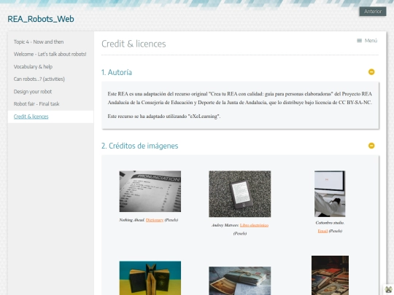Click the 2. Créditos de imágenes heading

[139, 146]
